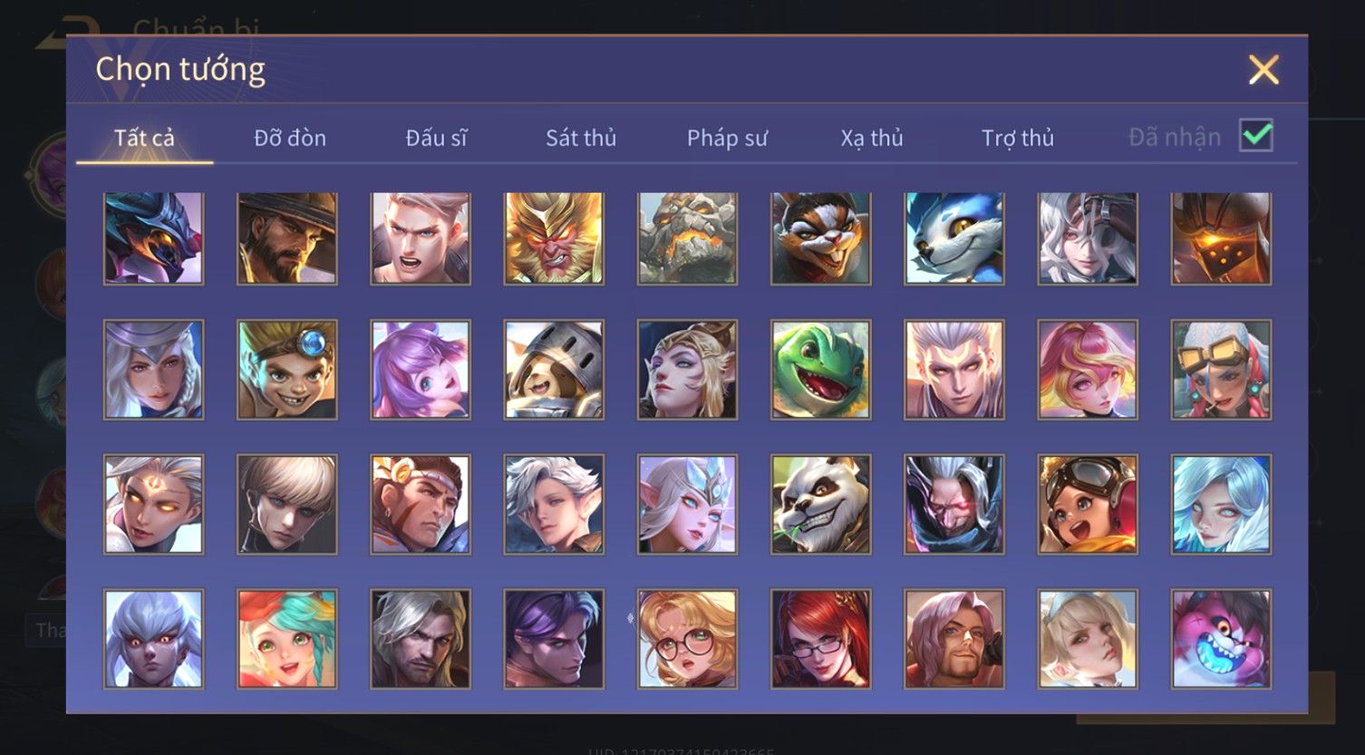Choose the blonde girl with glasses portrait
Viewport: 1365px width, 755px height.
click(x=687, y=639)
